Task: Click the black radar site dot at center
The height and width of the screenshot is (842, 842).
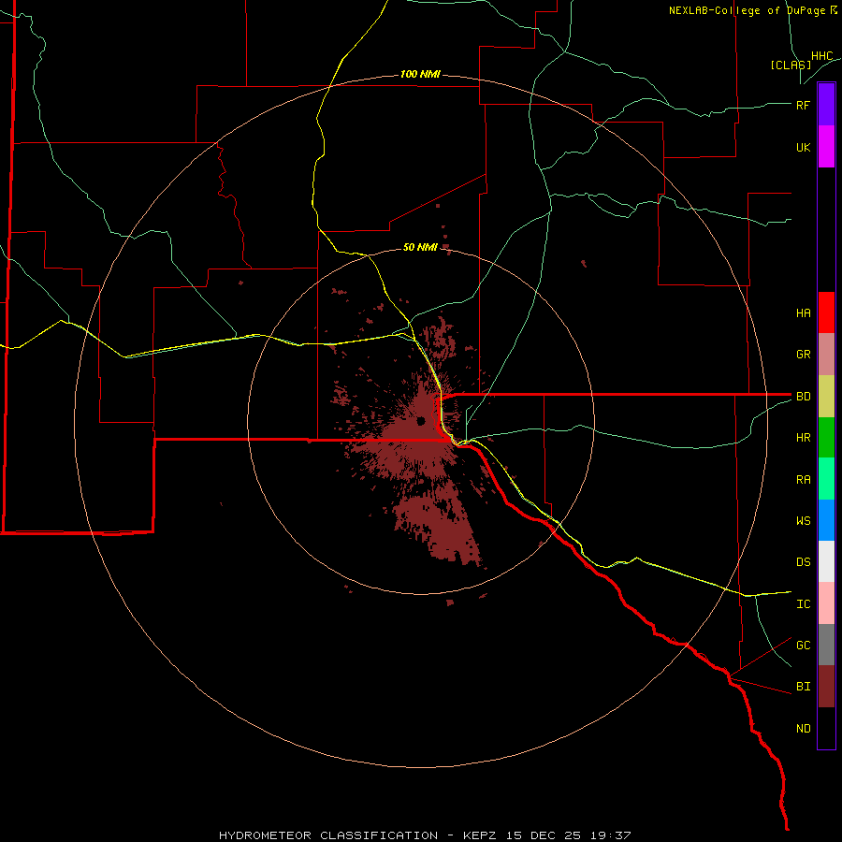Action: [421, 420]
